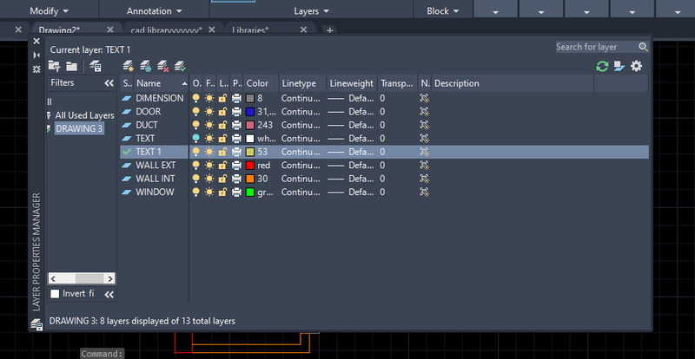The height and width of the screenshot is (359, 695).
Task: Open the Lineweight of DOOR layer
Action: coord(351,112)
